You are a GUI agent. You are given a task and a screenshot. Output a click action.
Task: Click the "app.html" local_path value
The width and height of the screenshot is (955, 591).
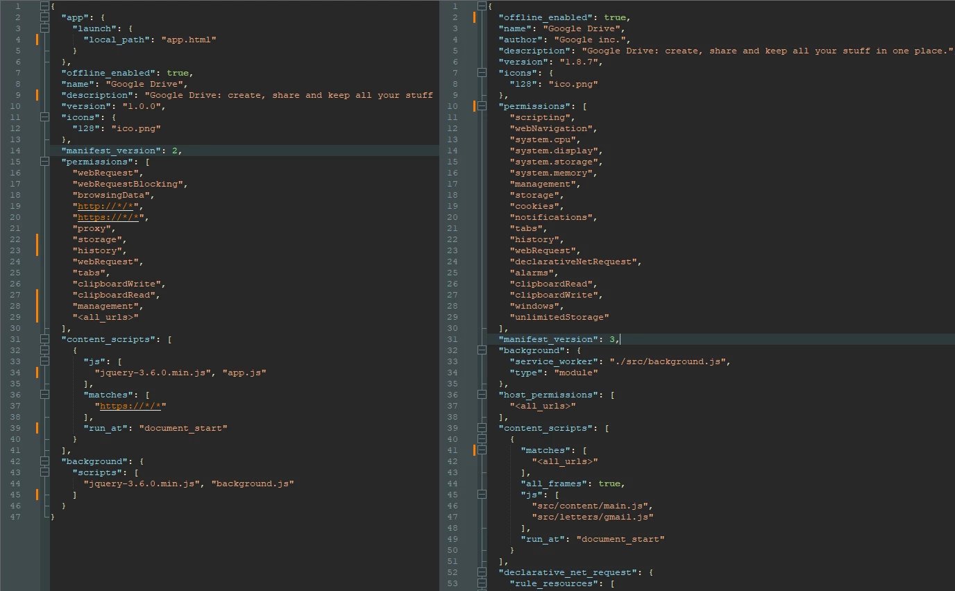pos(189,40)
